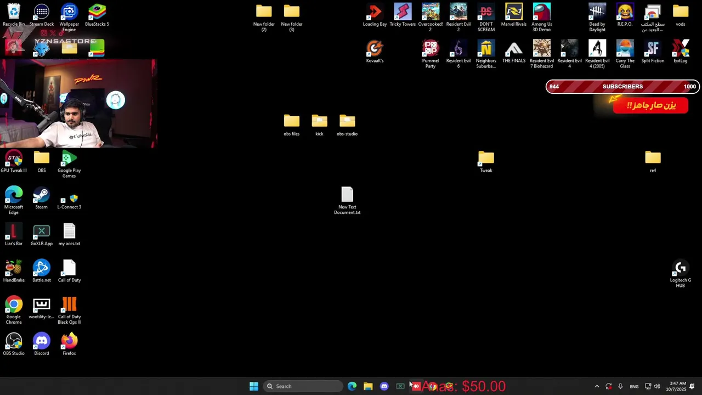Image resolution: width=702 pixels, height=395 pixels.
Task: Launch Google Chrome desktop shortcut
Action: tap(14, 310)
